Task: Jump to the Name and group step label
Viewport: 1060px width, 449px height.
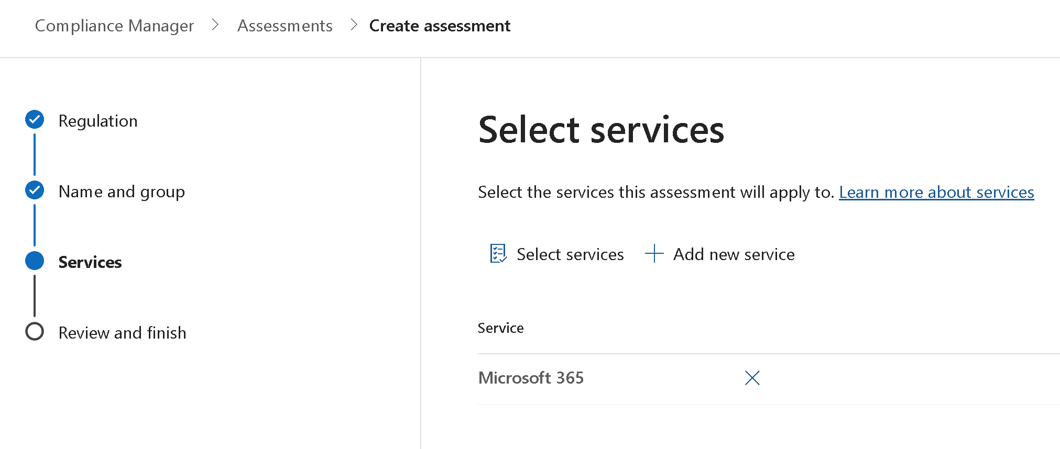Action: [x=122, y=192]
